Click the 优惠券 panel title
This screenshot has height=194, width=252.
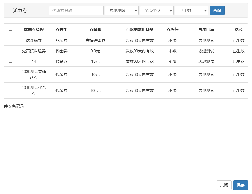20,10
